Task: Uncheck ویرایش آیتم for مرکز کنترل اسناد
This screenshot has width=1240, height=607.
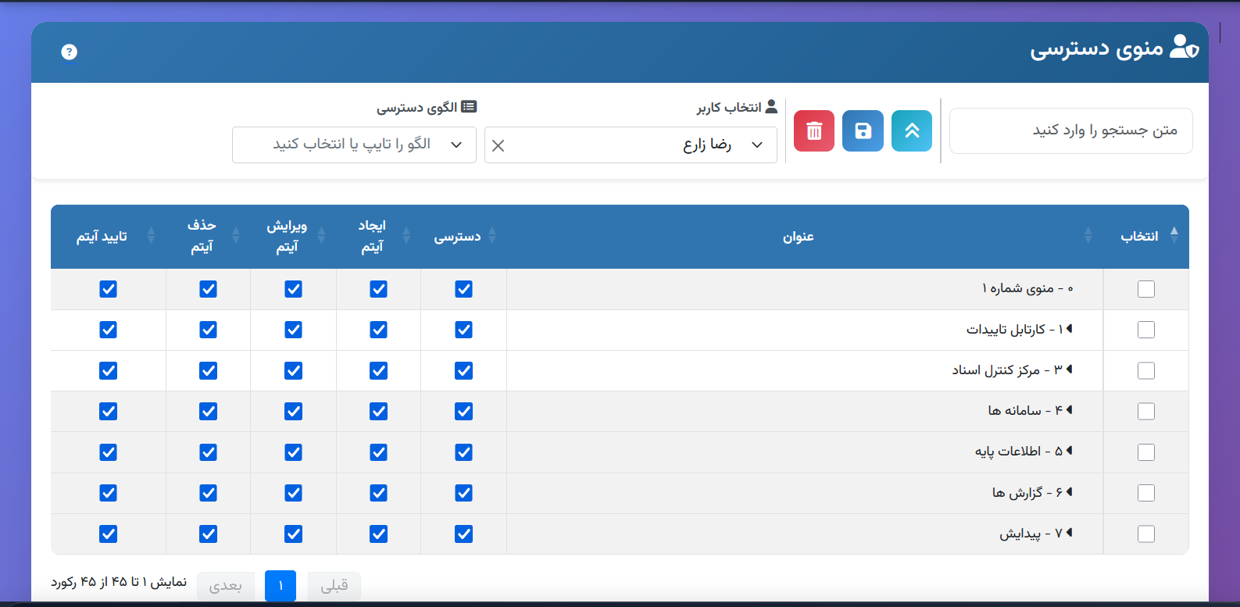Action: (293, 370)
